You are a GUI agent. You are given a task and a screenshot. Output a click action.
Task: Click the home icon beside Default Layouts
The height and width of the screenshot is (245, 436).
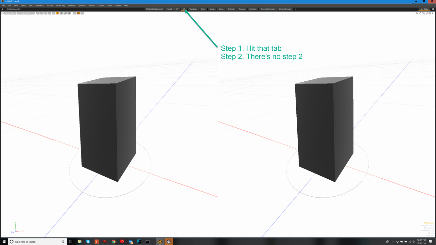point(2,9)
